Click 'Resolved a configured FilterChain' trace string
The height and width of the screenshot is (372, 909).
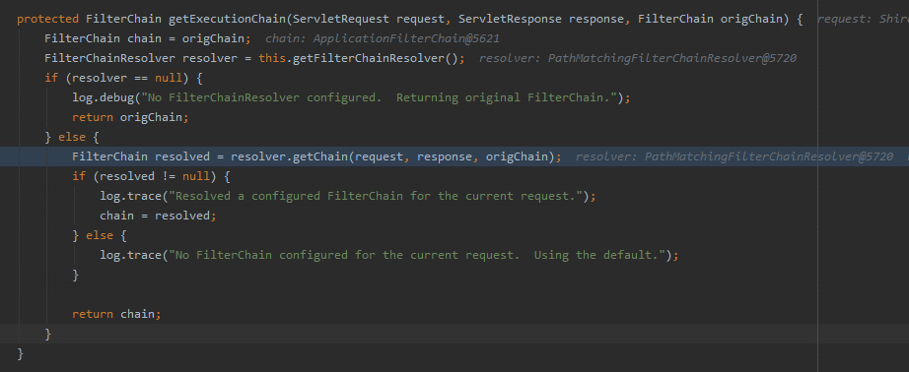[375, 196]
